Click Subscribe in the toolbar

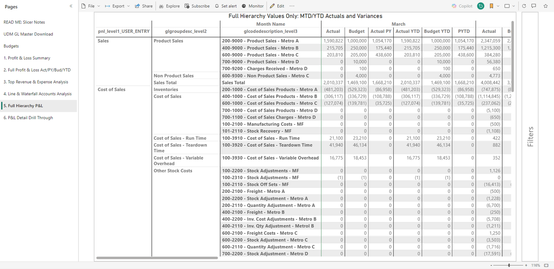[197, 6]
